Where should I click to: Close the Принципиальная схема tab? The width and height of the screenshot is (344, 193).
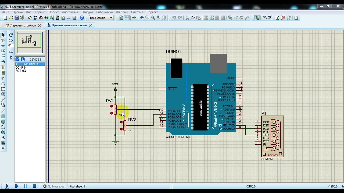[x=91, y=25]
